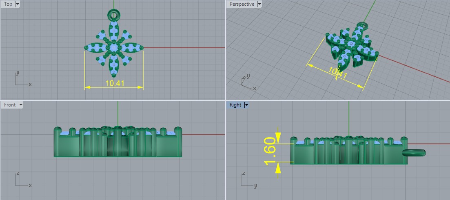Open the Front viewport dropdown arrow

click(21, 105)
